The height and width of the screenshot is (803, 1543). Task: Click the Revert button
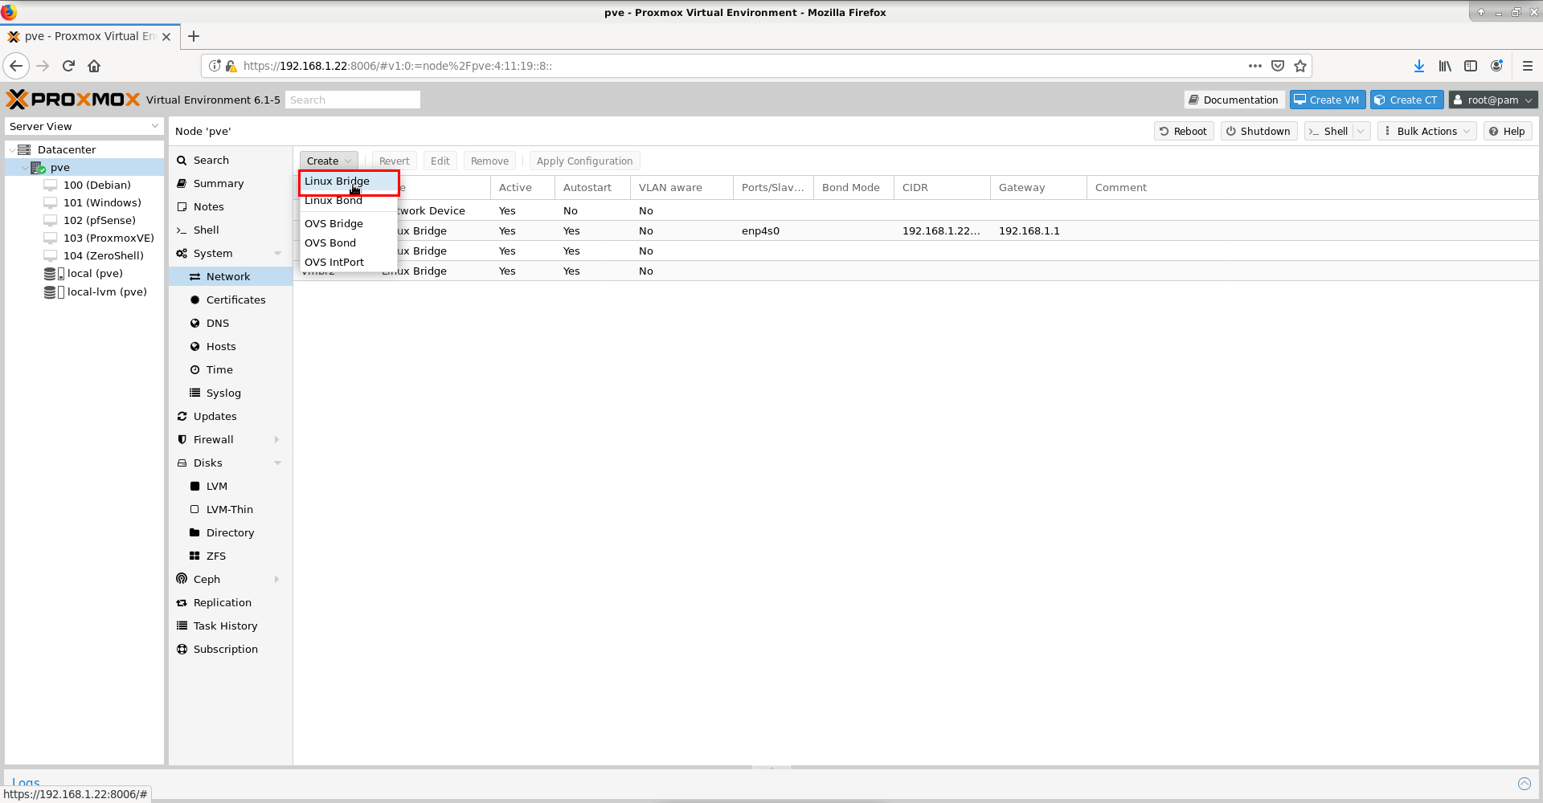tap(394, 161)
